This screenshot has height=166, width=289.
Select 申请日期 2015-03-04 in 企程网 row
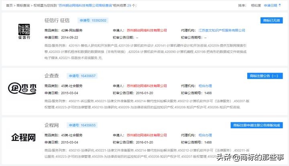69,142
